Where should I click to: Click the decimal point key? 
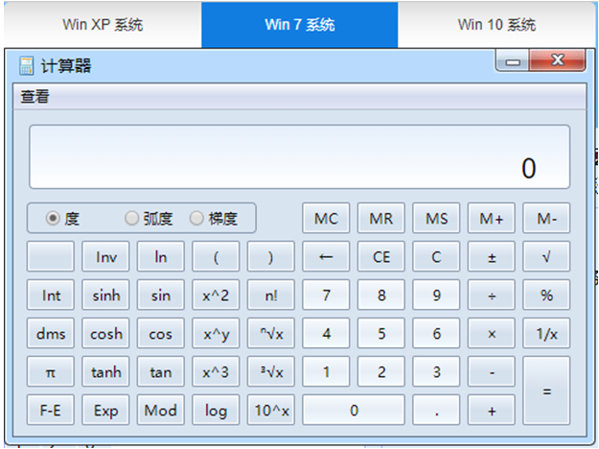click(x=436, y=410)
